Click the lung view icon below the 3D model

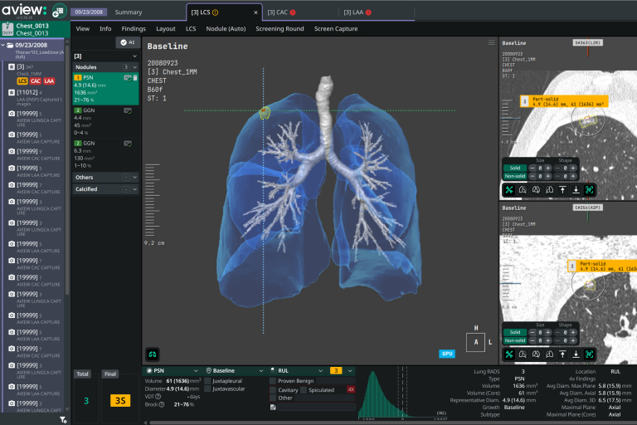[x=153, y=353]
